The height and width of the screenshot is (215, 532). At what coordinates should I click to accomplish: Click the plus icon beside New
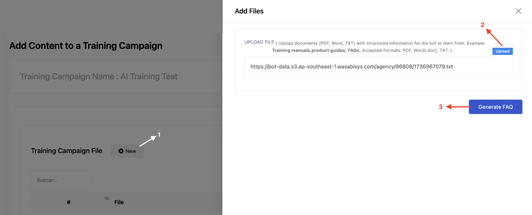pyautogui.click(x=121, y=151)
